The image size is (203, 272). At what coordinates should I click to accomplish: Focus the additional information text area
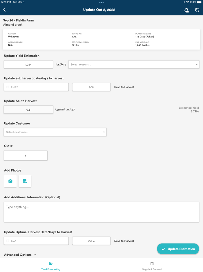(x=101, y=212)
